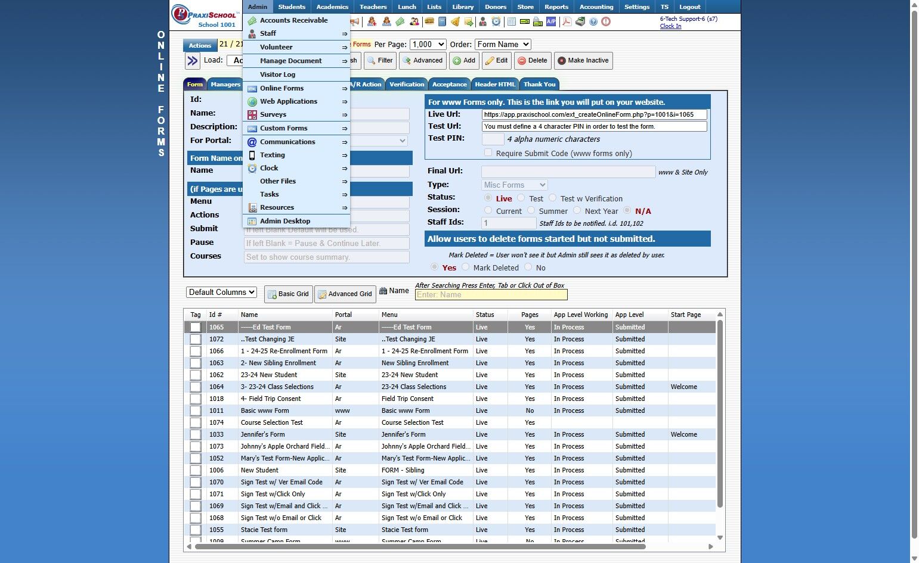Click the red exclamation alert icon
The height and width of the screenshot is (563, 919).
[606, 21]
